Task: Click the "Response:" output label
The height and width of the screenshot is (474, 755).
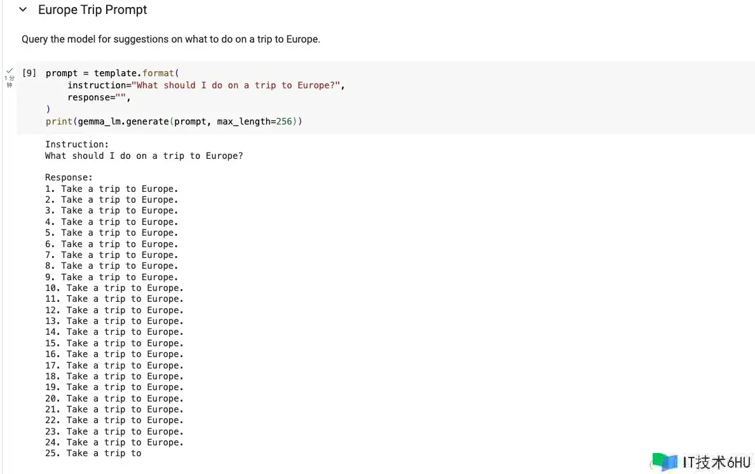Action: click(69, 177)
